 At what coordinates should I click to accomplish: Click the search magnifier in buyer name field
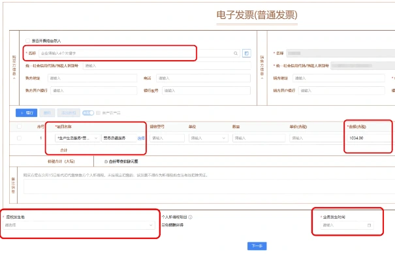pyautogui.click(x=236, y=53)
